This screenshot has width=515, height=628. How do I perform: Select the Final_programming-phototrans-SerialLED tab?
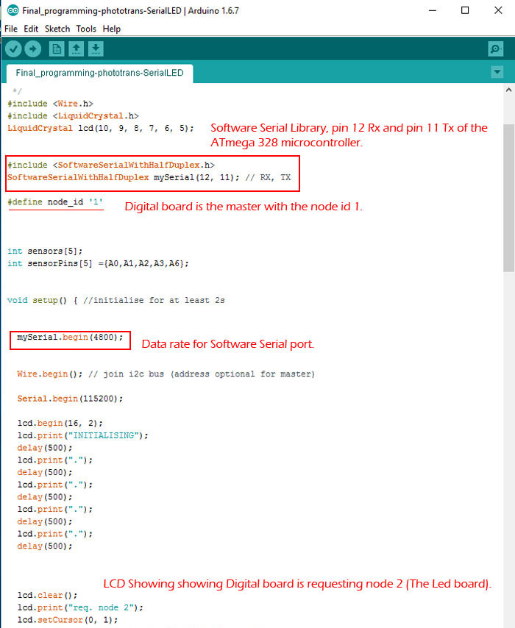pyautogui.click(x=100, y=73)
